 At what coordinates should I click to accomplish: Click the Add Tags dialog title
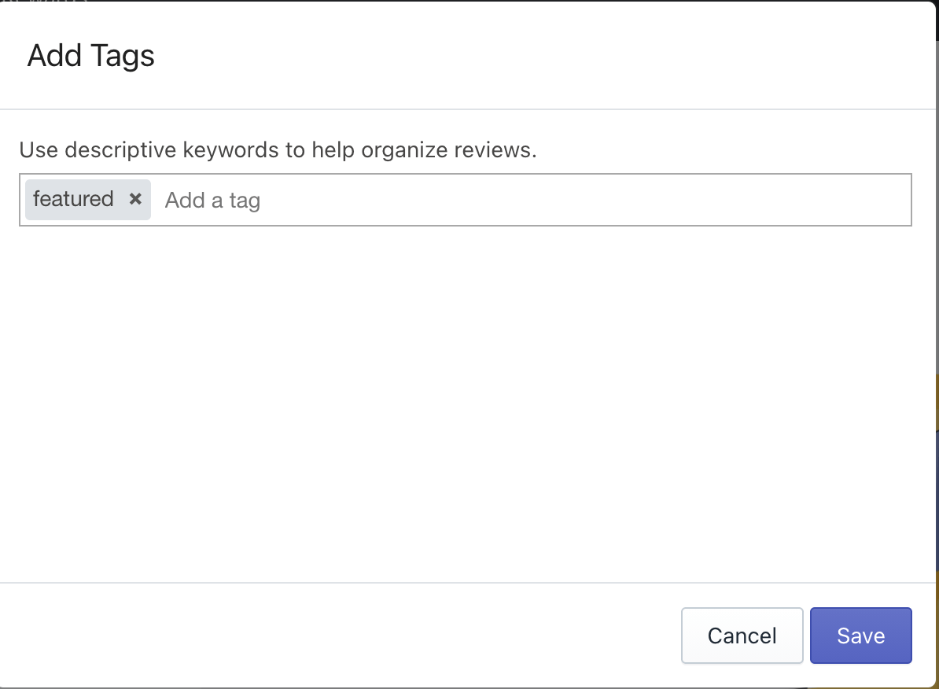pos(90,55)
